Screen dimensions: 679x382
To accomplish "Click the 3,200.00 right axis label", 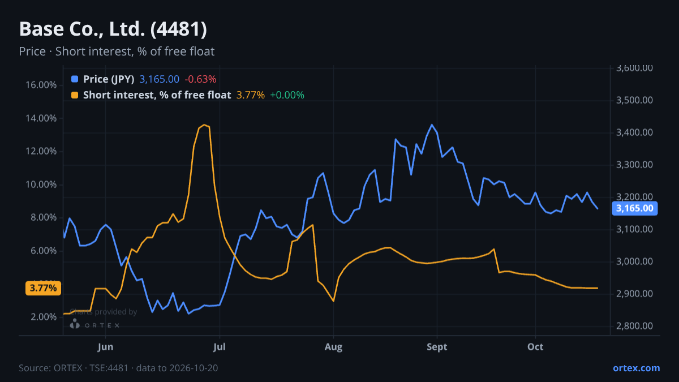I will (x=634, y=197).
